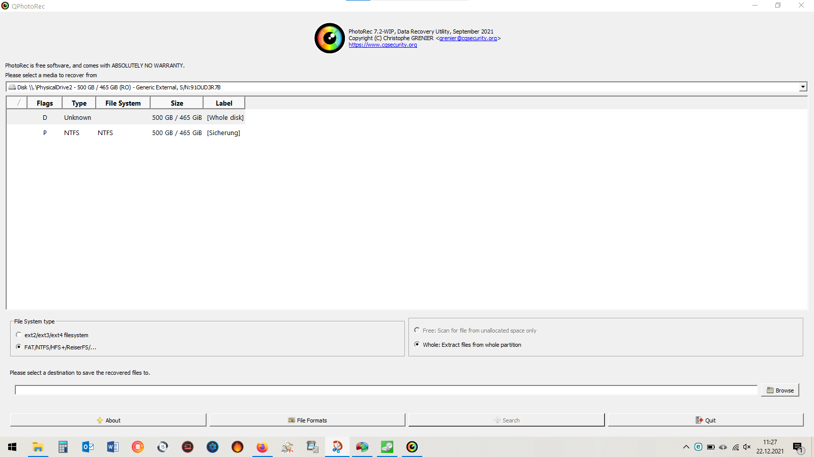Focus the destination path input field

click(x=386, y=390)
